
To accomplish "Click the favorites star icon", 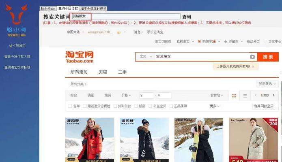I will pos(226,42).
